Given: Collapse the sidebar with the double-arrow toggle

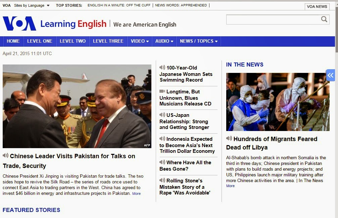Looking at the screenshot, I should tap(330, 75).
